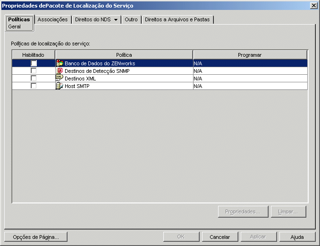This screenshot has height=246, width=320.
Task: Click the ZENworks database policy icon
Action: [59, 63]
